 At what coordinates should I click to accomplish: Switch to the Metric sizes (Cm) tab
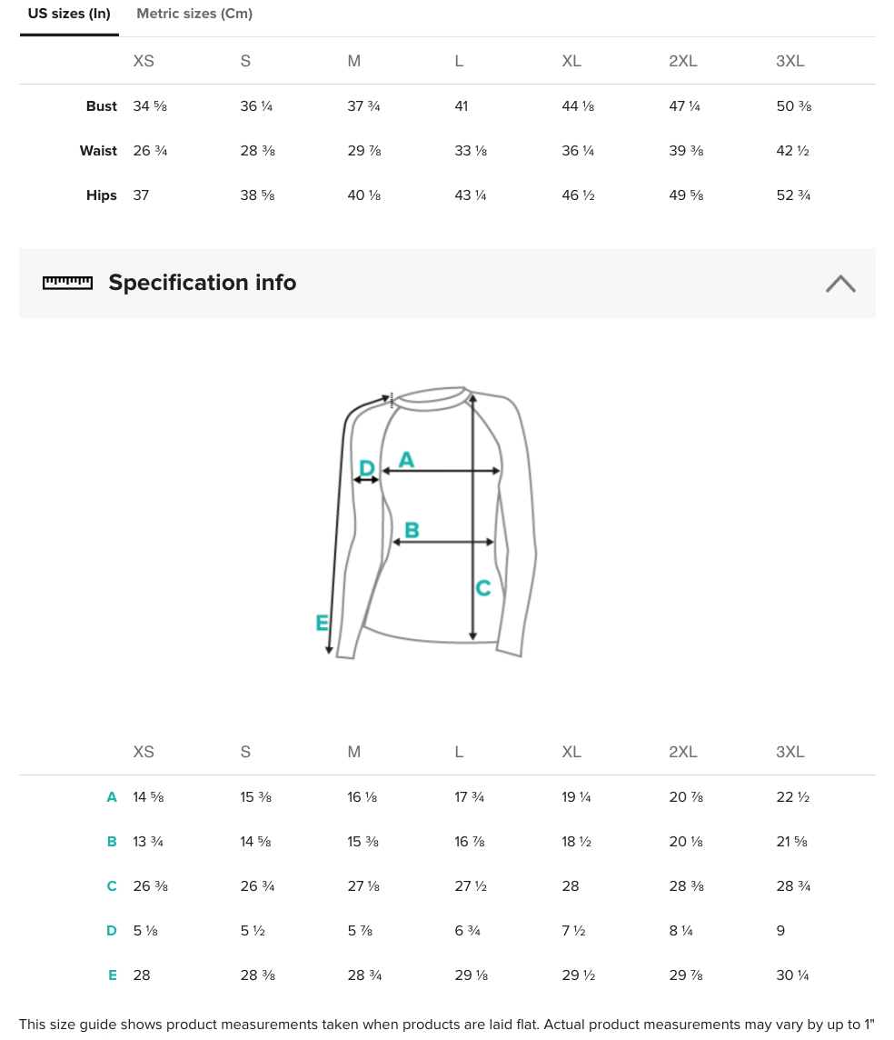point(194,14)
